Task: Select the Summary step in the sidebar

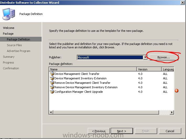Action: [9, 57]
